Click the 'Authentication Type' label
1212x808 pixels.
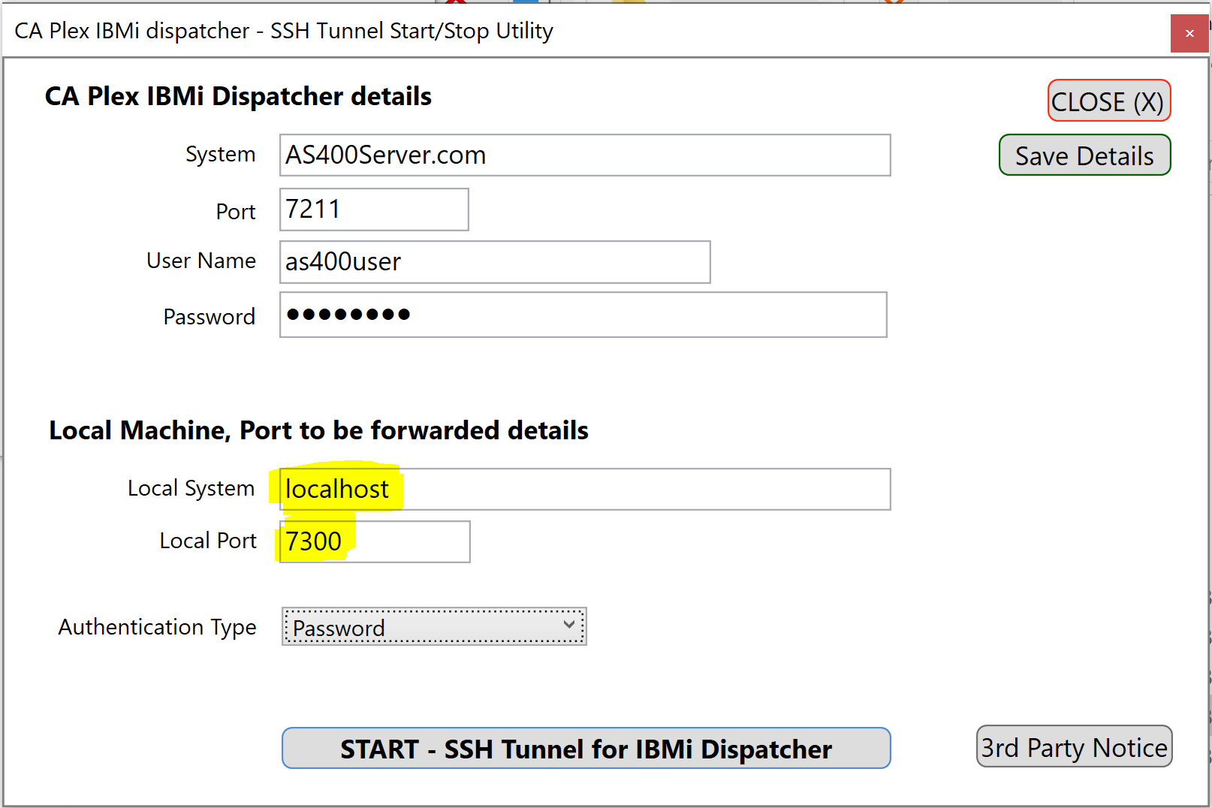pyautogui.click(x=157, y=627)
